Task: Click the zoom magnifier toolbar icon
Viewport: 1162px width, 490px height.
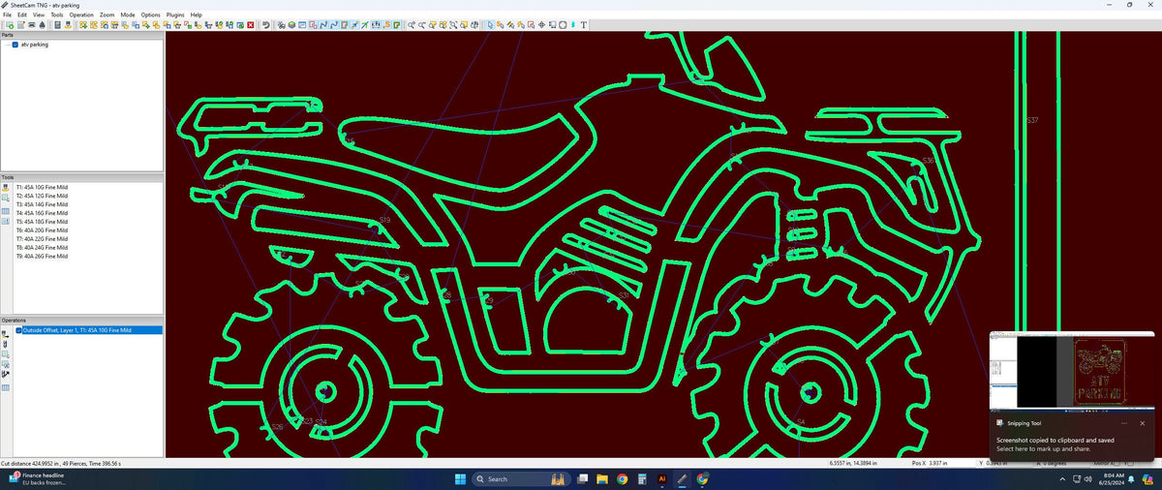Action: (411, 25)
